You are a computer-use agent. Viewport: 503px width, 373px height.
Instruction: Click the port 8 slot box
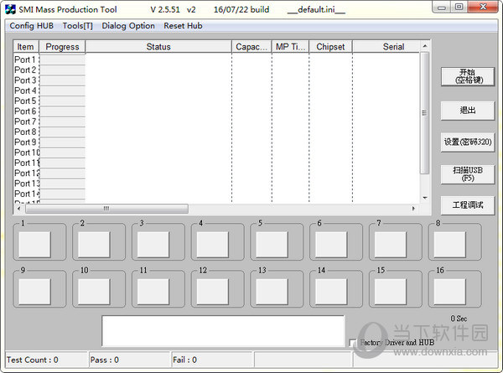[x=449, y=245]
